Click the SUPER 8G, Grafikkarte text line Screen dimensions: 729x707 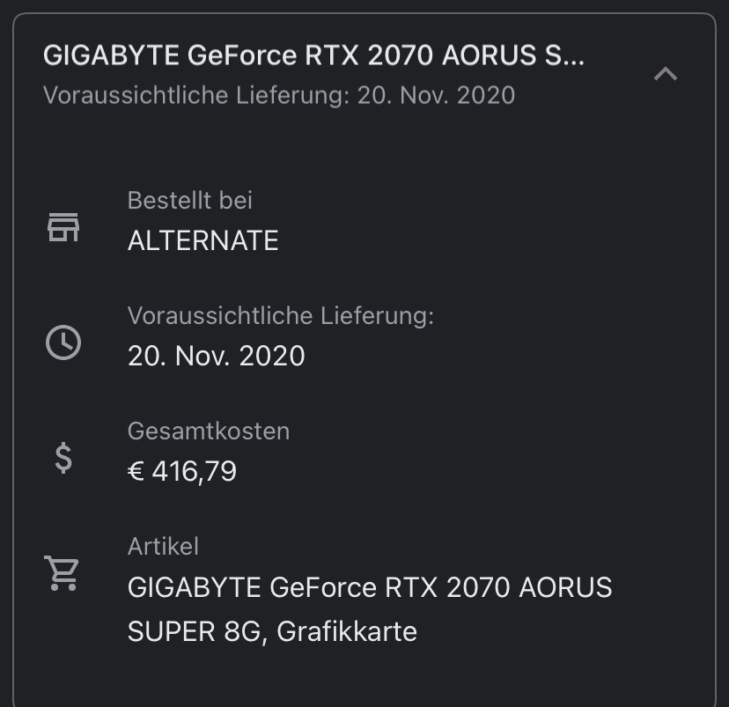(x=272, y=631)
